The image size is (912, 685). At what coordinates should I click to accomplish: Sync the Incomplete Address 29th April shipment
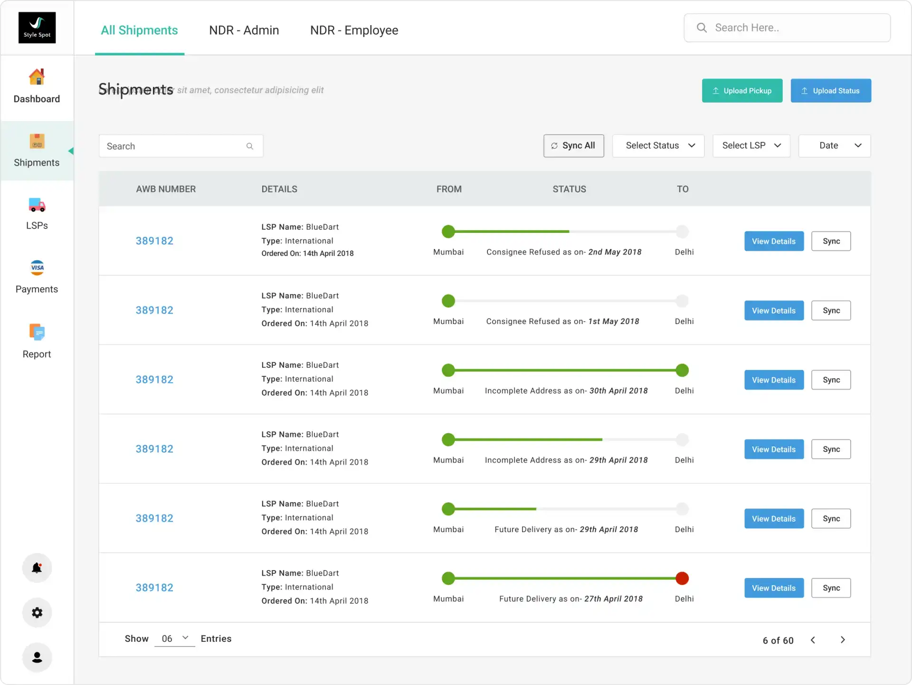pos(831,449)
